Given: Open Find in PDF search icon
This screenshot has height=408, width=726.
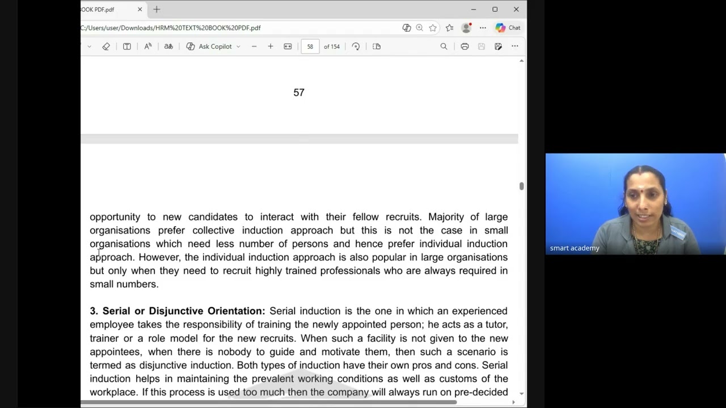Looking at the screenshot, I should coord(444,46).
